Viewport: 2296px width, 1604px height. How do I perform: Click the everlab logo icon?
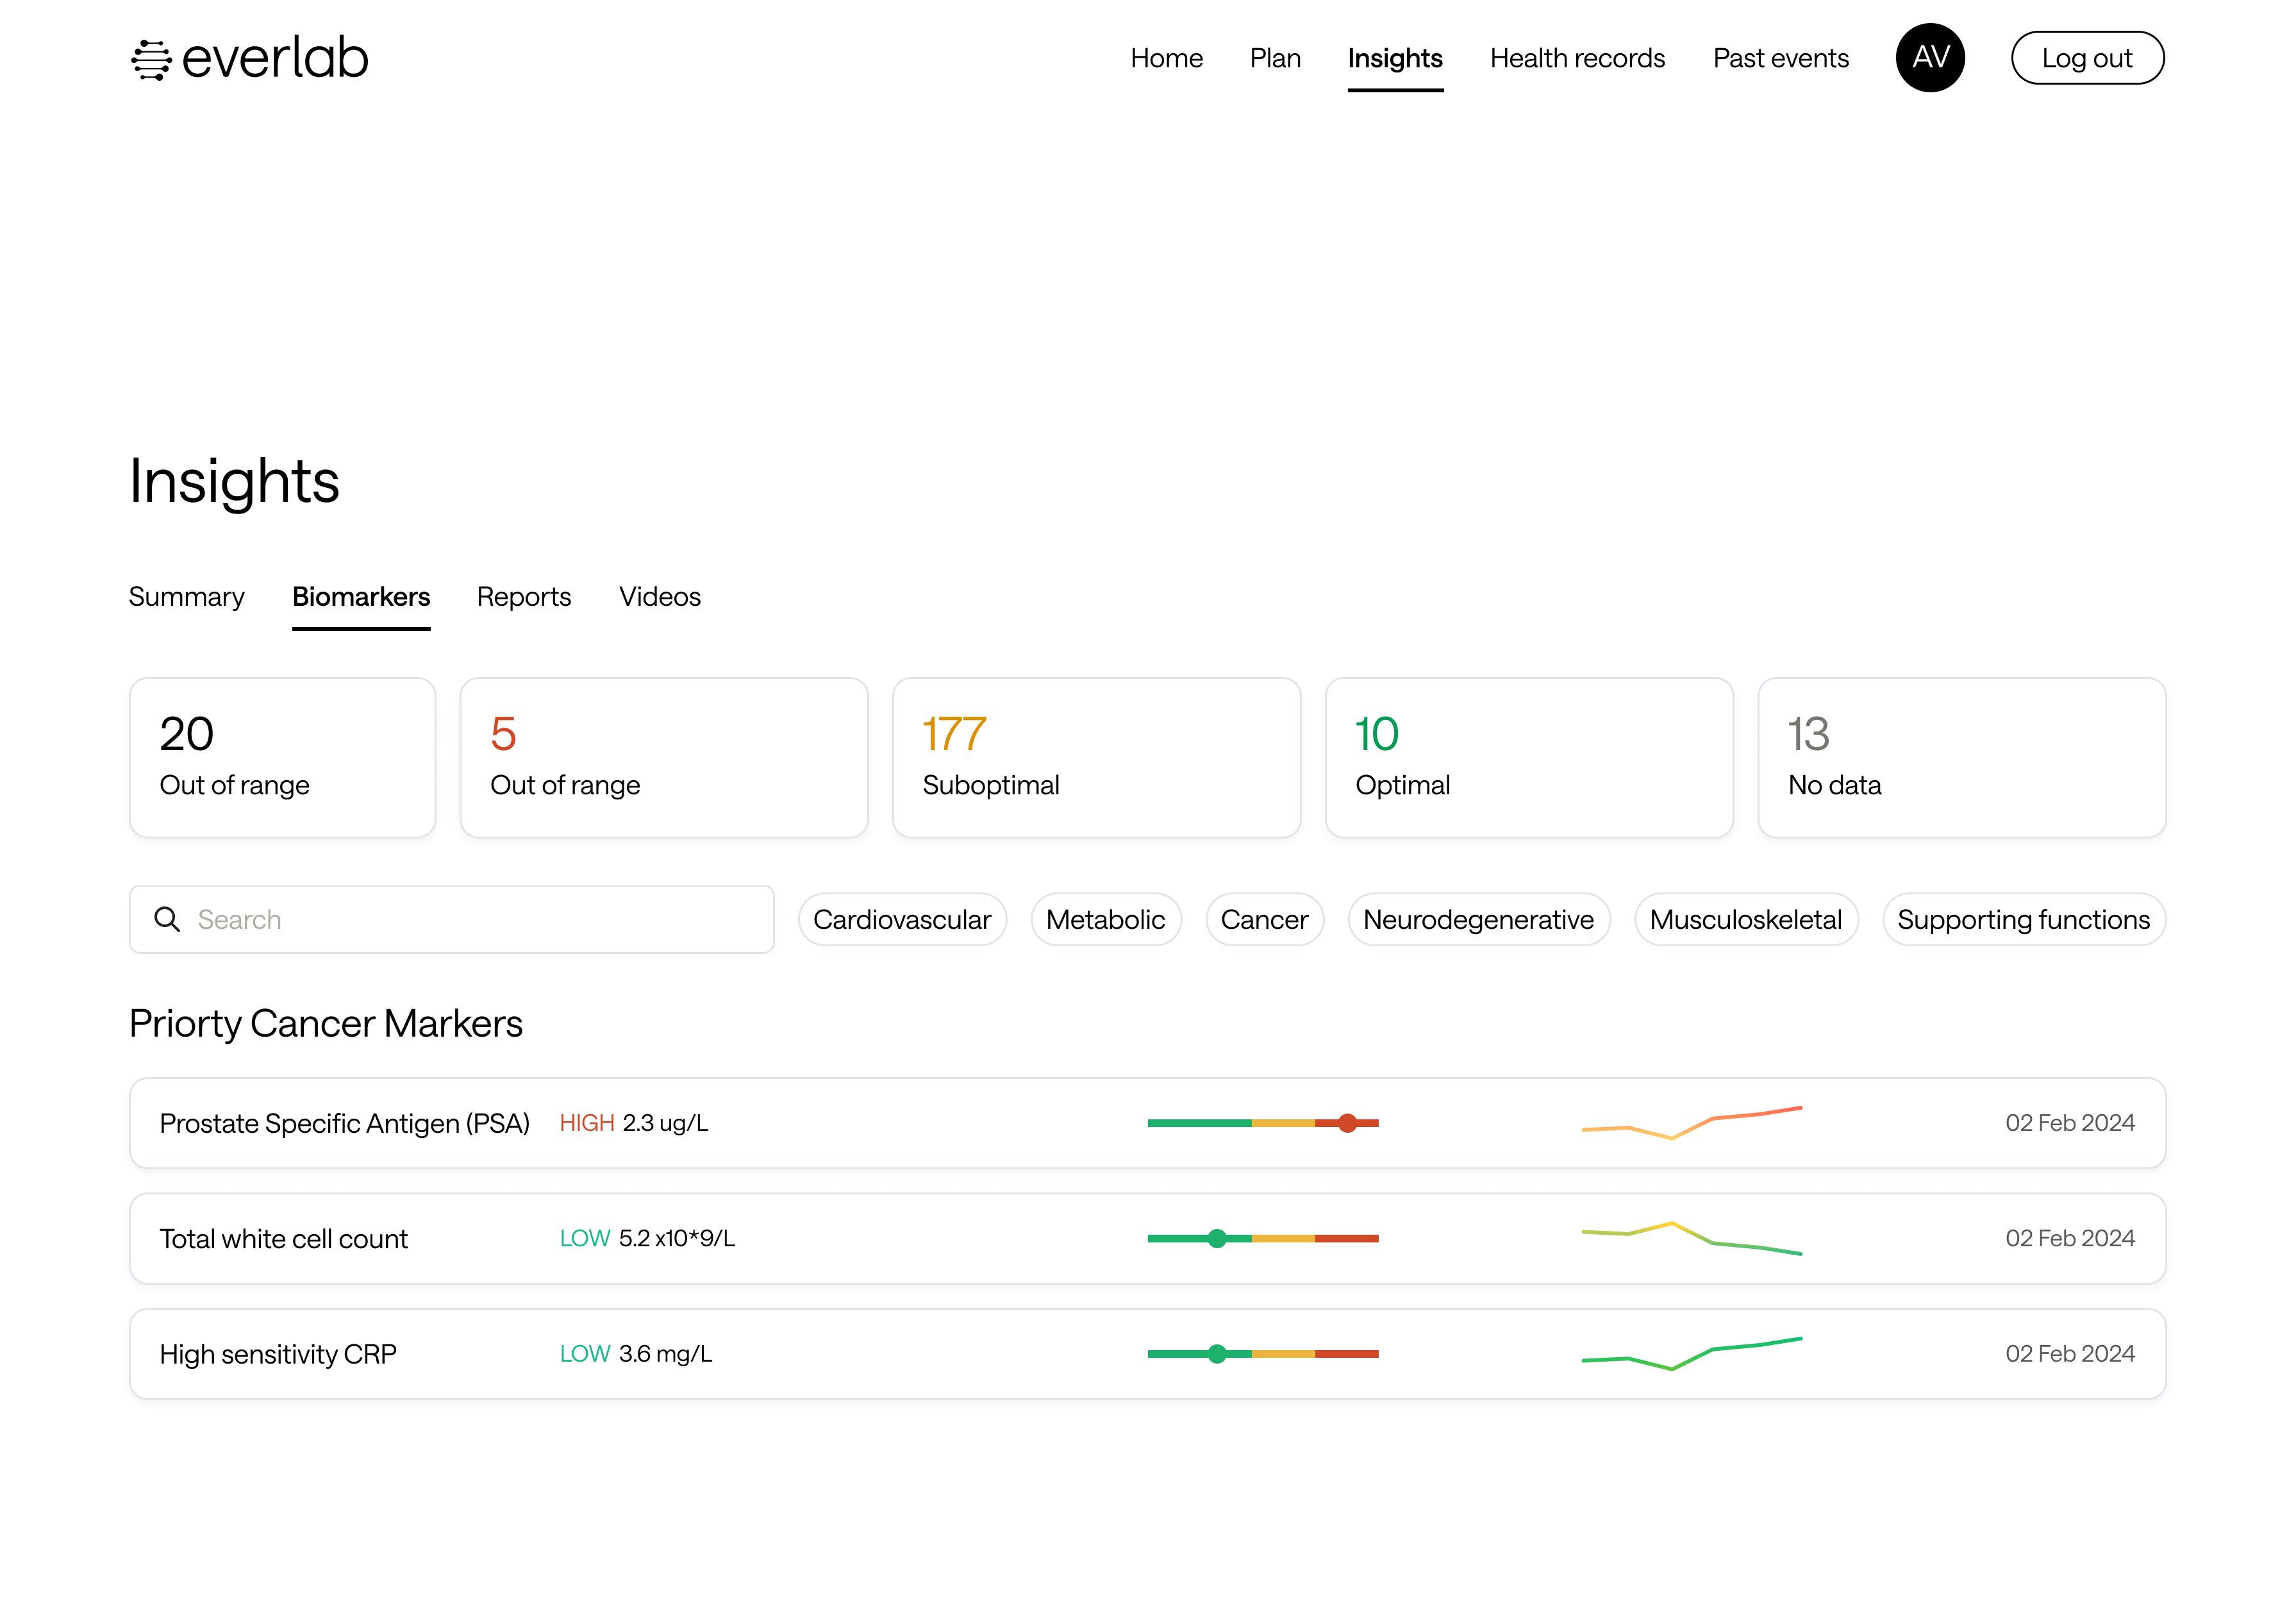point(151,59)
